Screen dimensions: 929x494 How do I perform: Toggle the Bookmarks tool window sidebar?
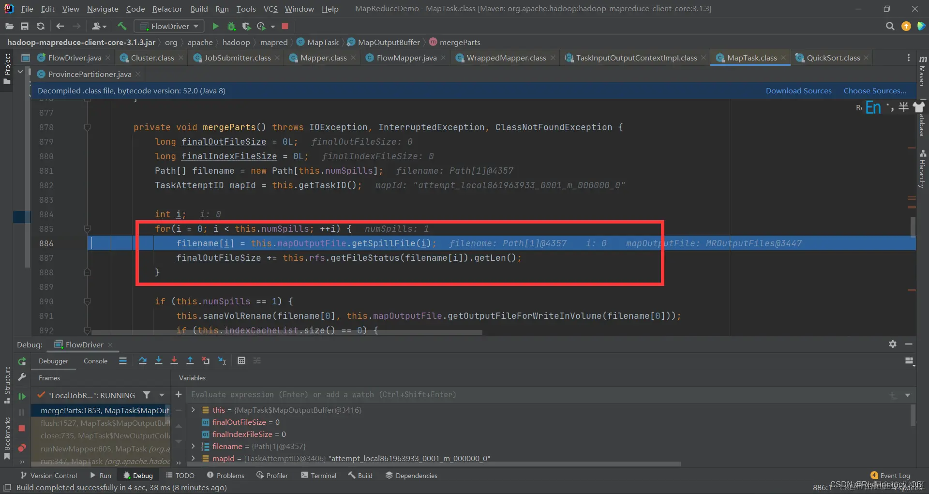(x=7, y=438)
